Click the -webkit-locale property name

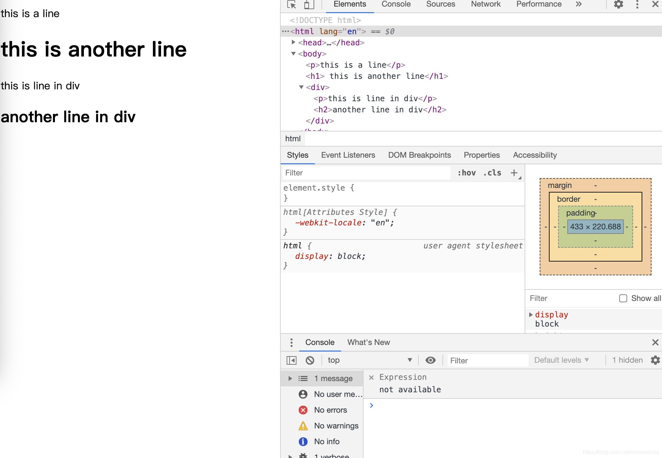pos(328,223)
